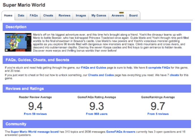Open the FAQs and Guides link
This screenshot has height=139, width=195.
(94, 68)
